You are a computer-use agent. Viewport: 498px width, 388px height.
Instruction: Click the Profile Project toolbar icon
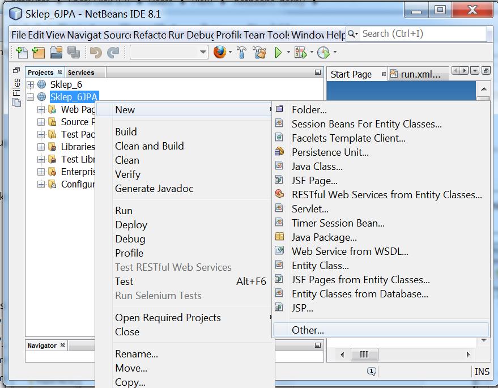coord(324,52)
